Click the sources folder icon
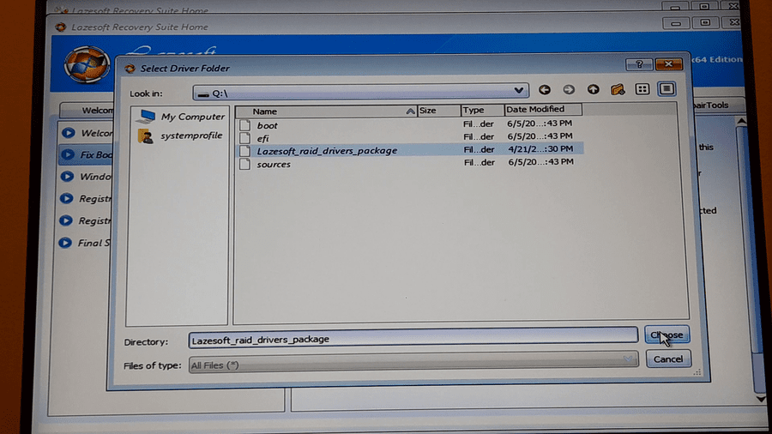The width and height of the screenshot is (772, 434). click(x=244, y=164)
